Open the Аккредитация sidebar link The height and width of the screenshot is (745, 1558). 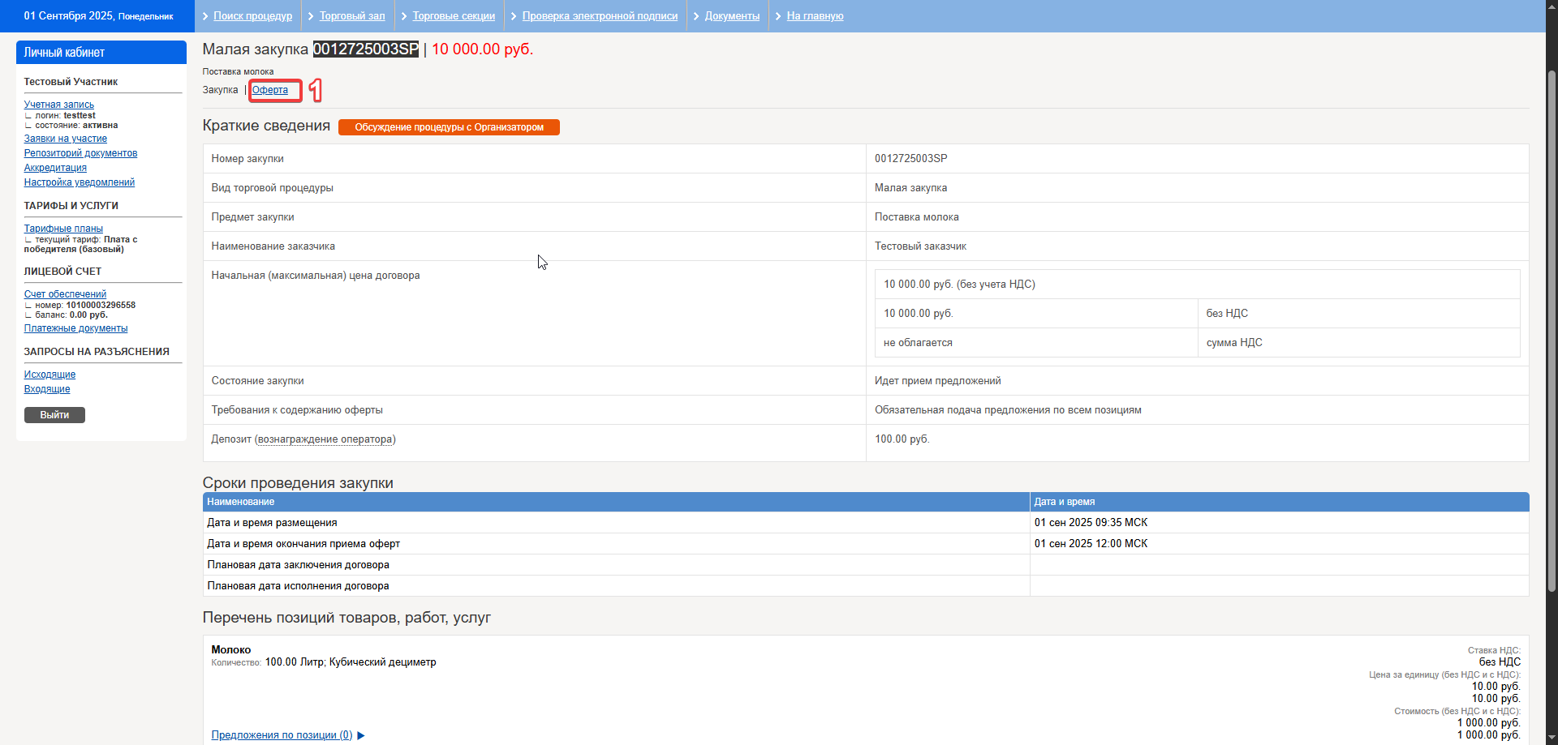tap(55, 168)
